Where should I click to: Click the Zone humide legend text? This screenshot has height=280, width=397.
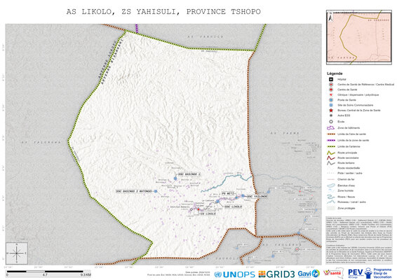tap(345, 190)
